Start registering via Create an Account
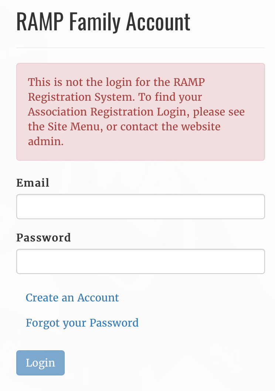 (x=72, y=298)
